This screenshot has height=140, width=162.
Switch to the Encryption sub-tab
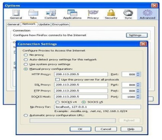[x=60, y=24]
